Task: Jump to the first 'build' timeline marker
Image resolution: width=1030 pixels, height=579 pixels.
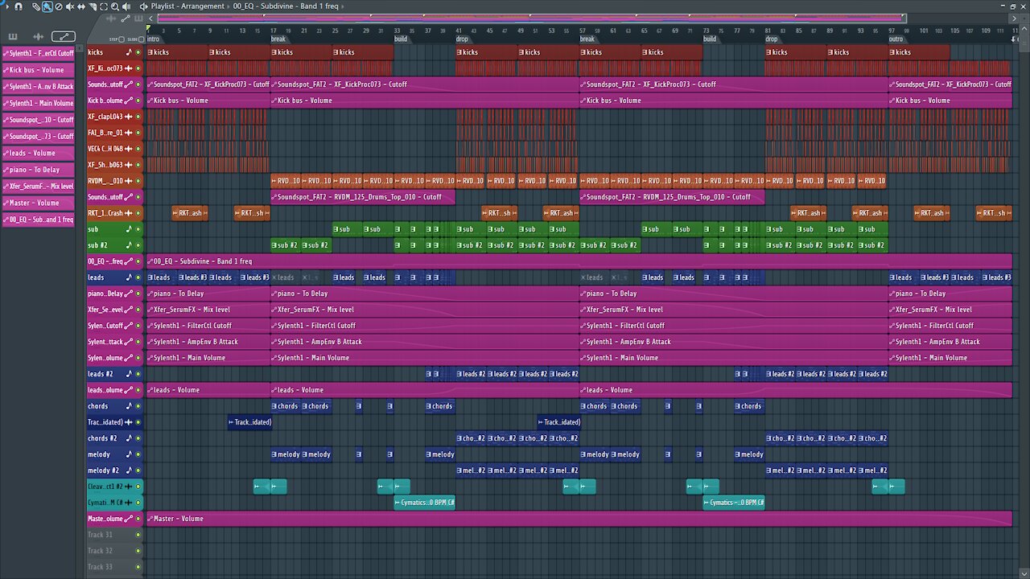Action: pyautogui.click(x=401, y=39)
